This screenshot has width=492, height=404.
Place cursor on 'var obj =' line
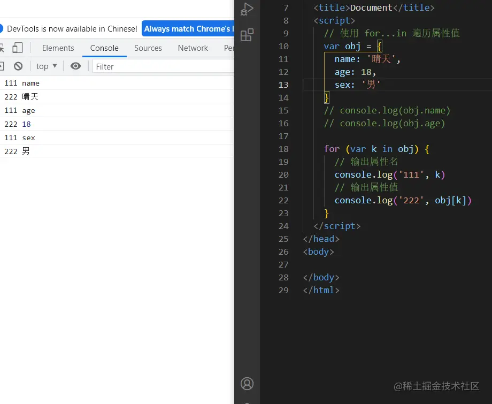click(x=352, y=47)
